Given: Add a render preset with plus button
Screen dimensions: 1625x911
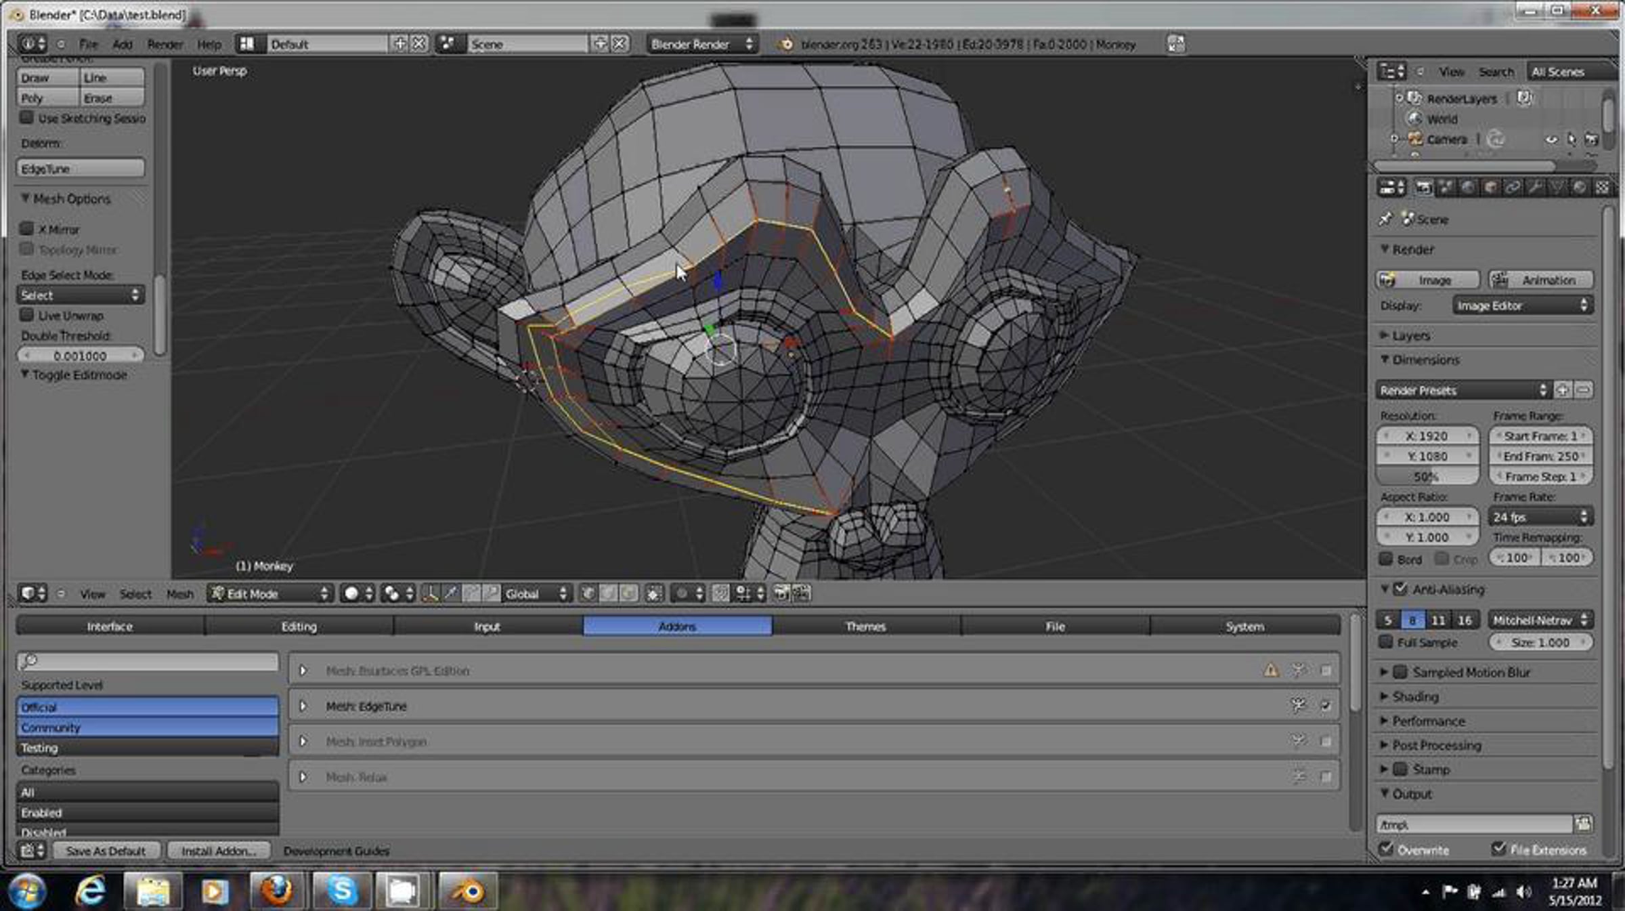Looking at the screenshot, I should pos(1563,390).
